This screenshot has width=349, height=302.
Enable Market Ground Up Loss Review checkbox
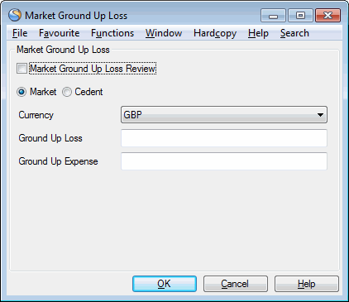(x=22, y=69)
